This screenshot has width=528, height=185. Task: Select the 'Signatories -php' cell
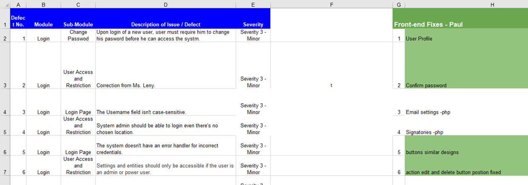[x=466, y=126]
